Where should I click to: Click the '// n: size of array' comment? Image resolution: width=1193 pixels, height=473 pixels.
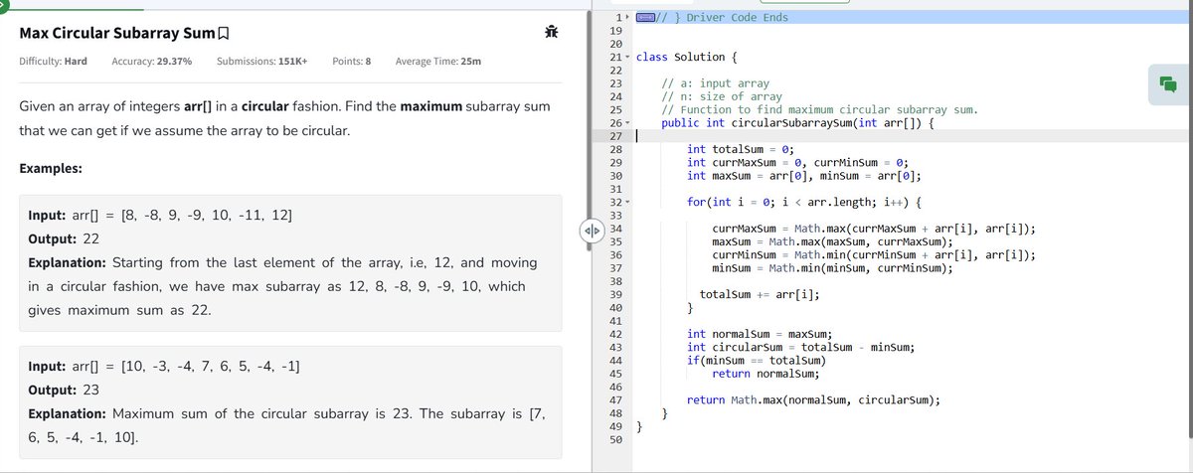click(x=722, y=96)
